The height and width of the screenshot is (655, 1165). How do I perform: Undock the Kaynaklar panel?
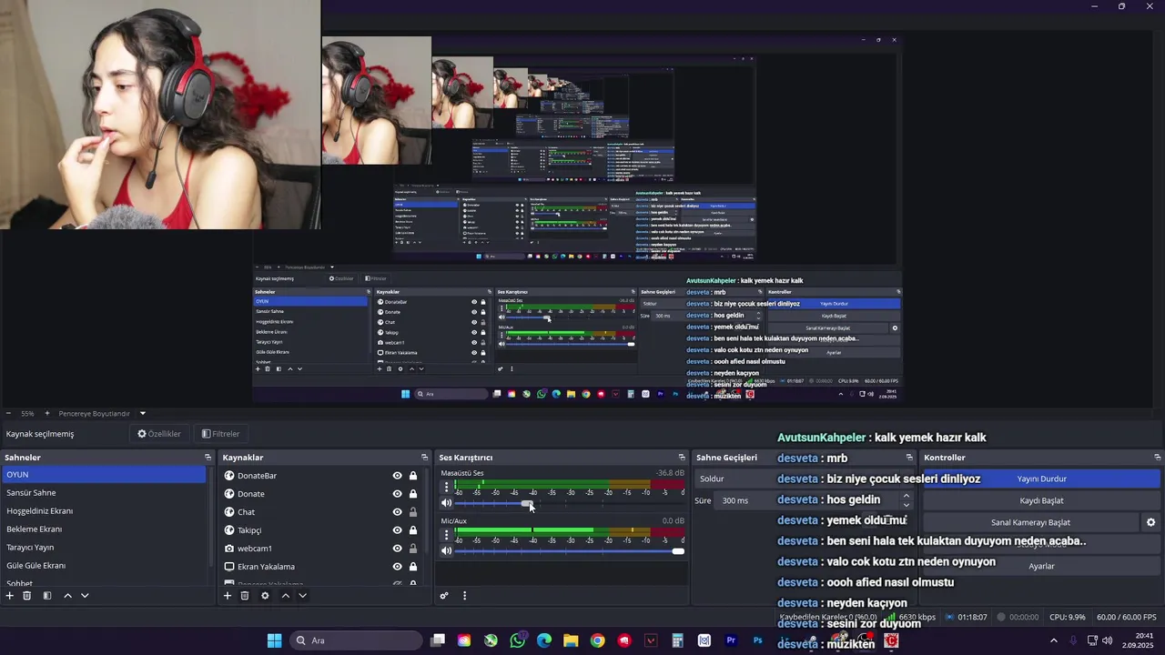point(424,458)
